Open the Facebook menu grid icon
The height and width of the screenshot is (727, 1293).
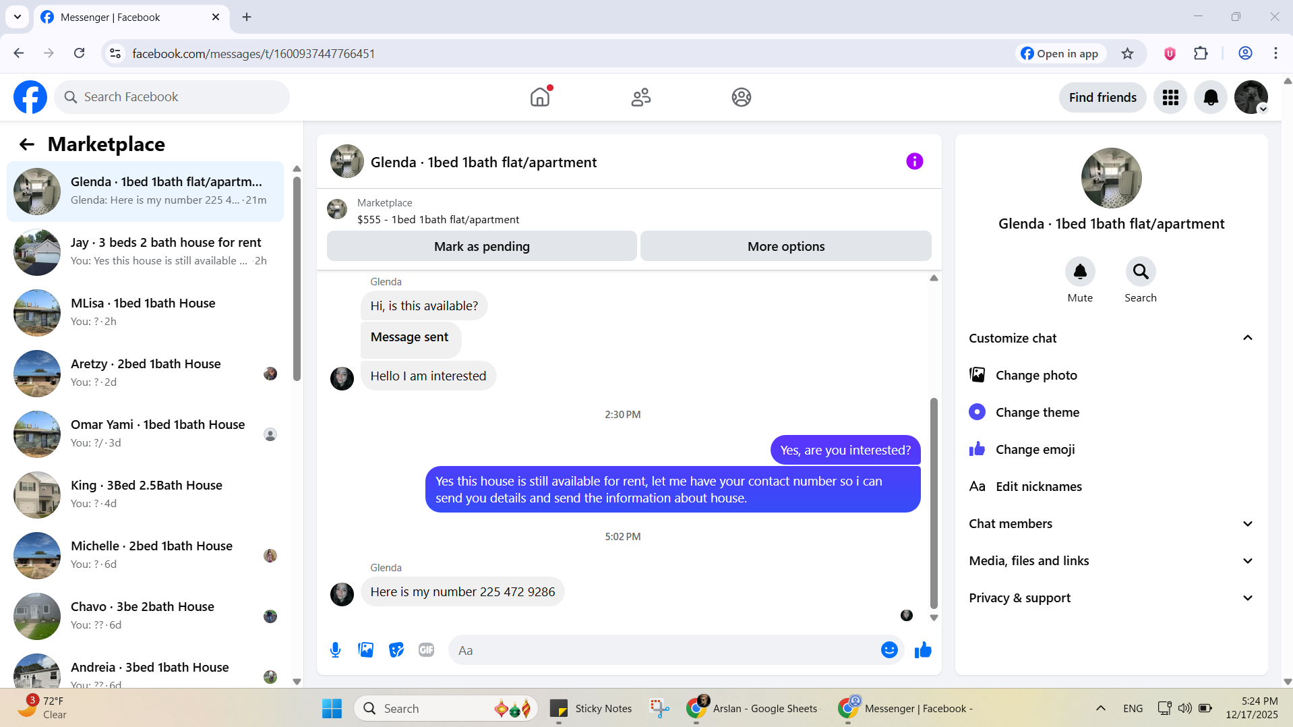[1170, 98]
